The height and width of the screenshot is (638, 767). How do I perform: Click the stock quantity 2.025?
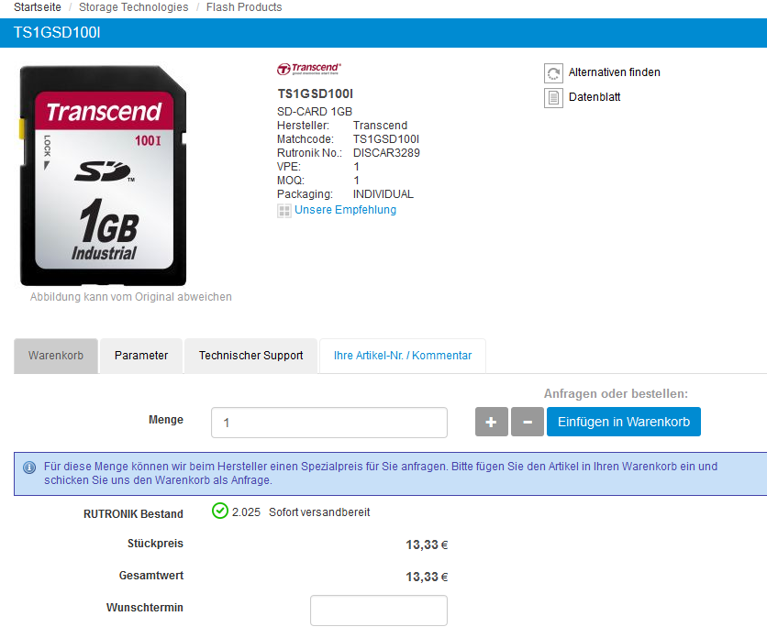[246, 512]
